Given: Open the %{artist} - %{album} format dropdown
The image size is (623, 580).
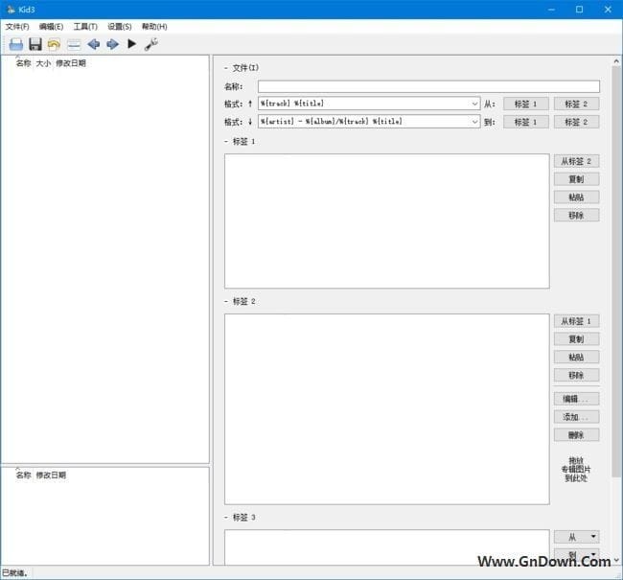Looking at the screenshot, I should click(474, 122).
